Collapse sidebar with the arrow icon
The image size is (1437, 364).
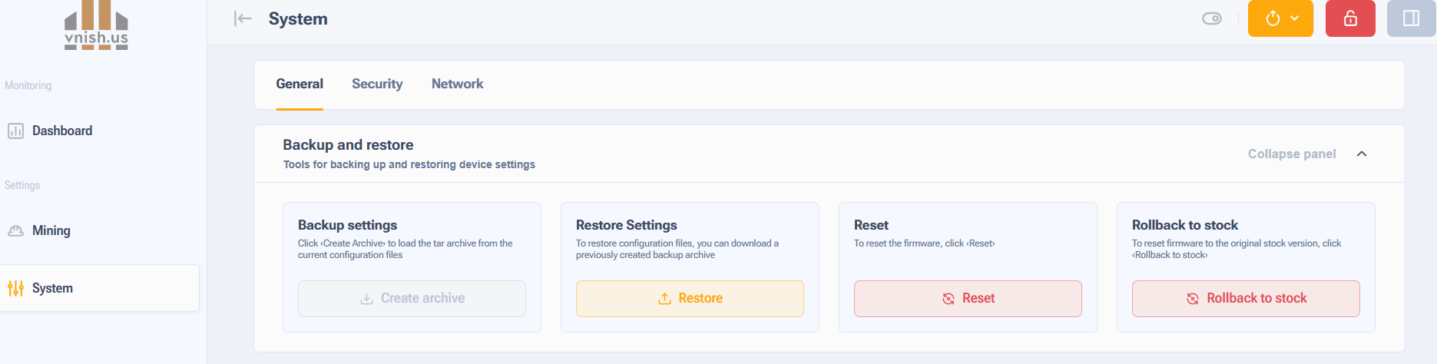tap(243, 18)
